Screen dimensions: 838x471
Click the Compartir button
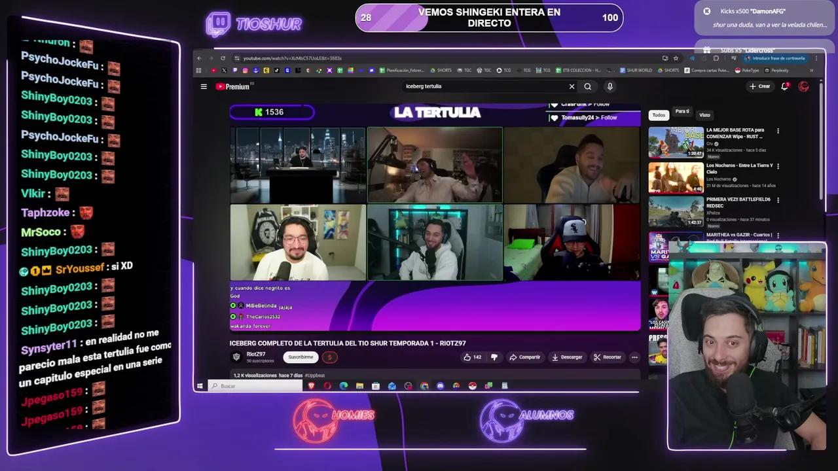525,357
